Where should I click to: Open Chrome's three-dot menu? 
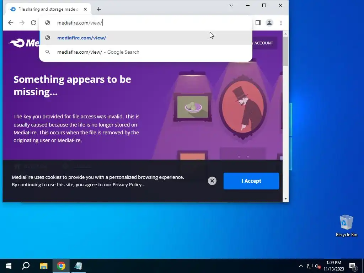click(x=281, y=23)
